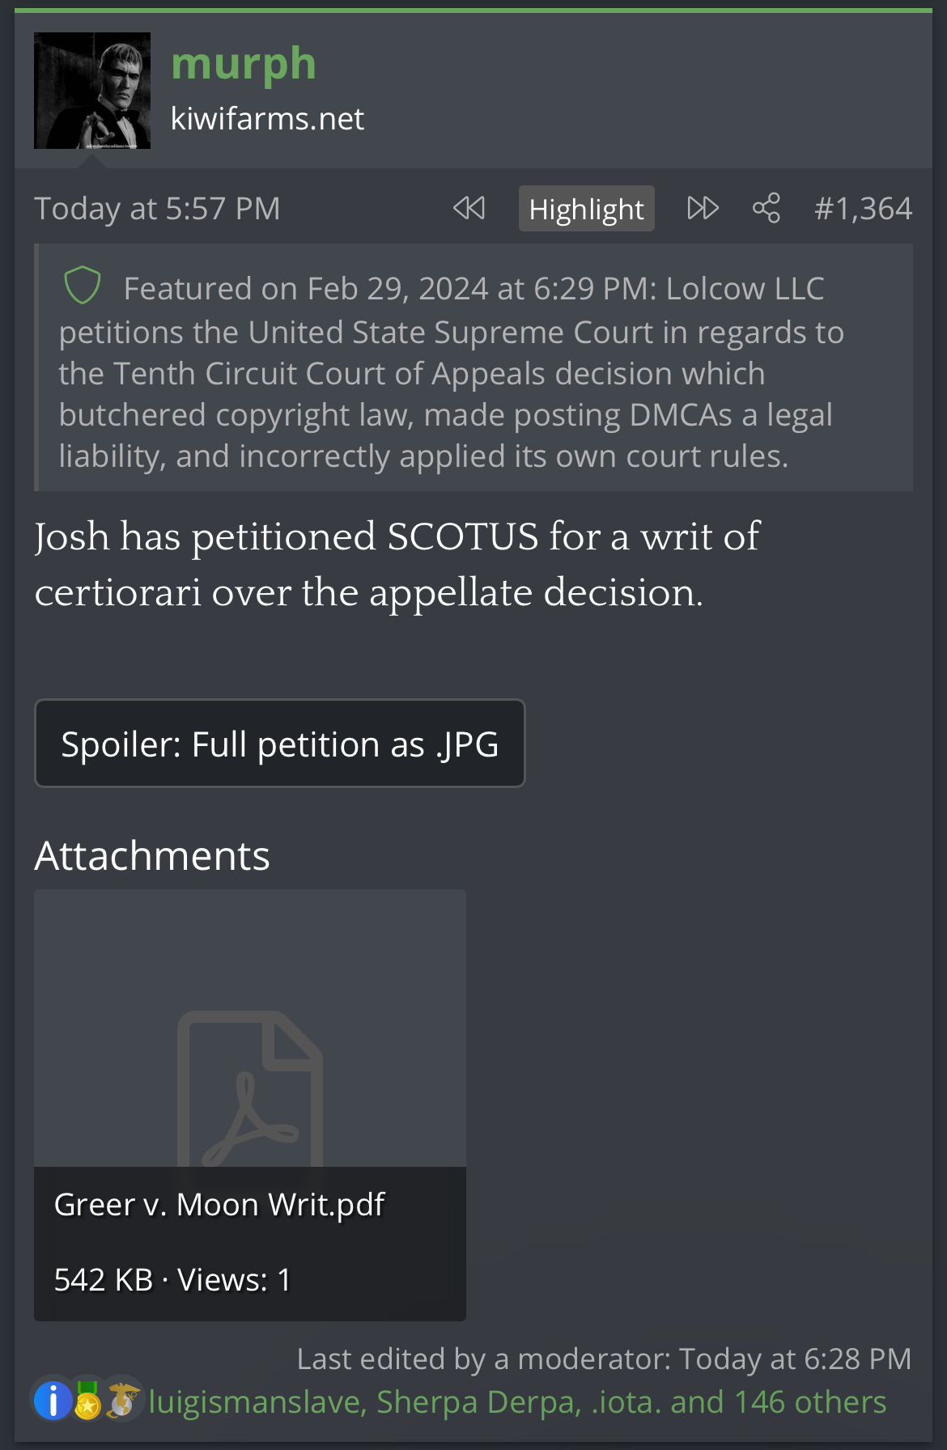The height and width of the screenshot is (1450, 947).
Task: Open murph's avatar image
Action: pyautogui.click(x=92, y=91)
